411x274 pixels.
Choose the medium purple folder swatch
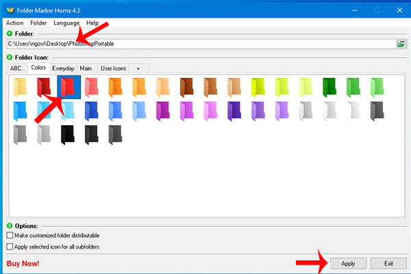coord(258,111)
